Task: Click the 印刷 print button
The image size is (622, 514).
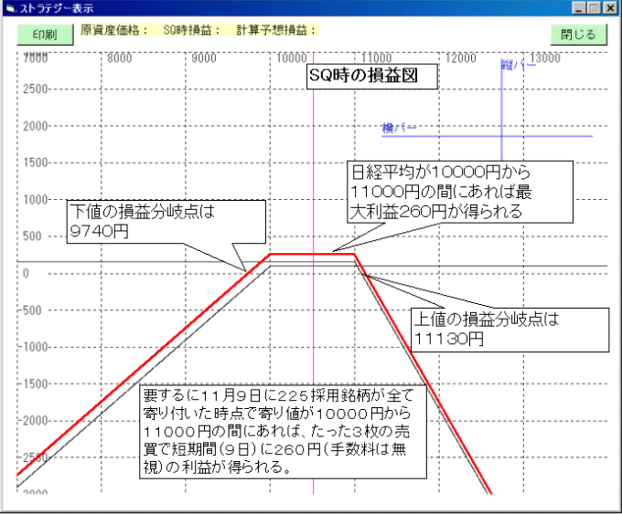Action: tap(45, 35)
